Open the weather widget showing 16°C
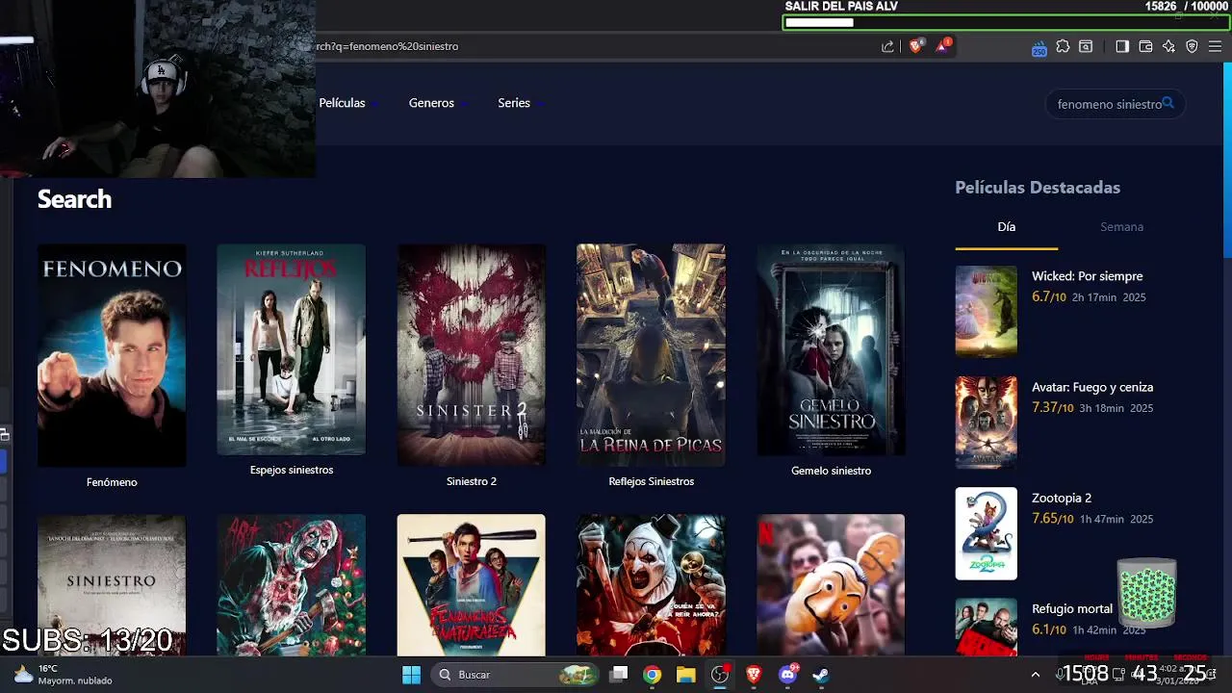 64,675
